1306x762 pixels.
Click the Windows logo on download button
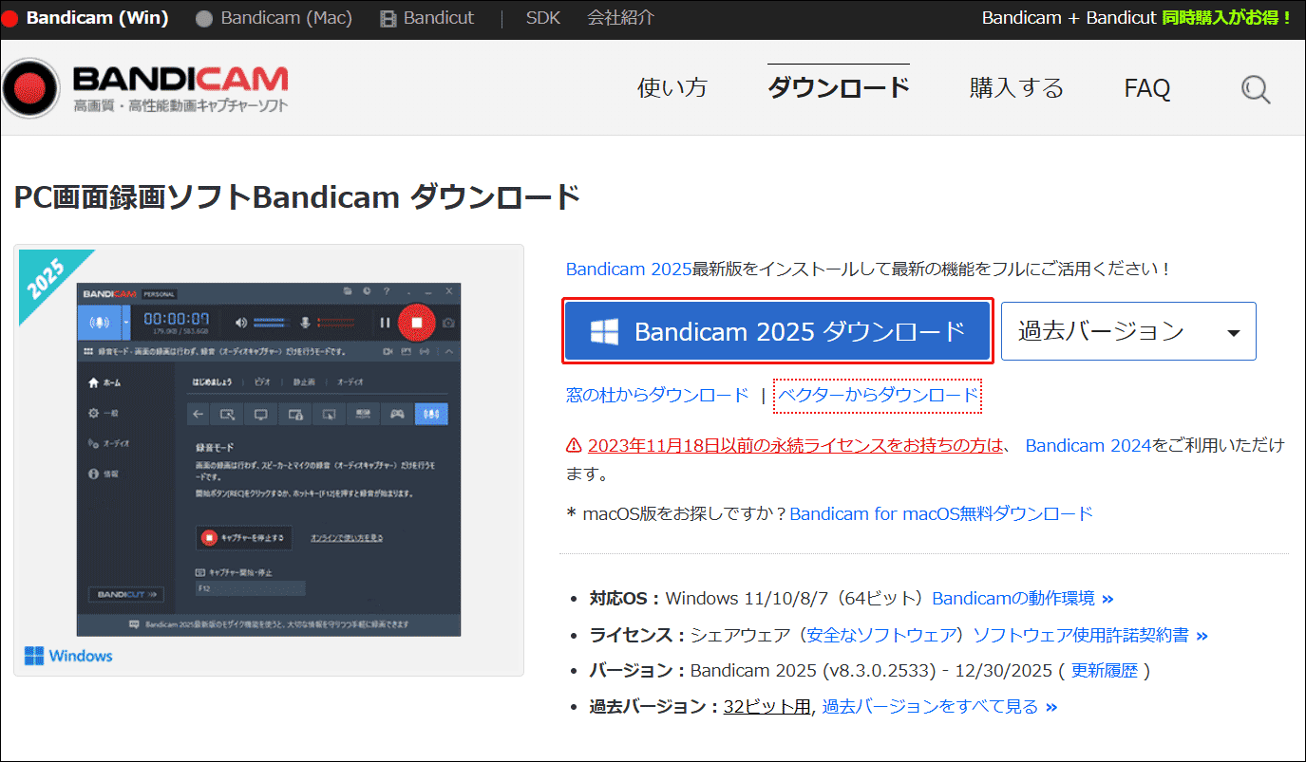tap(604, 331)
